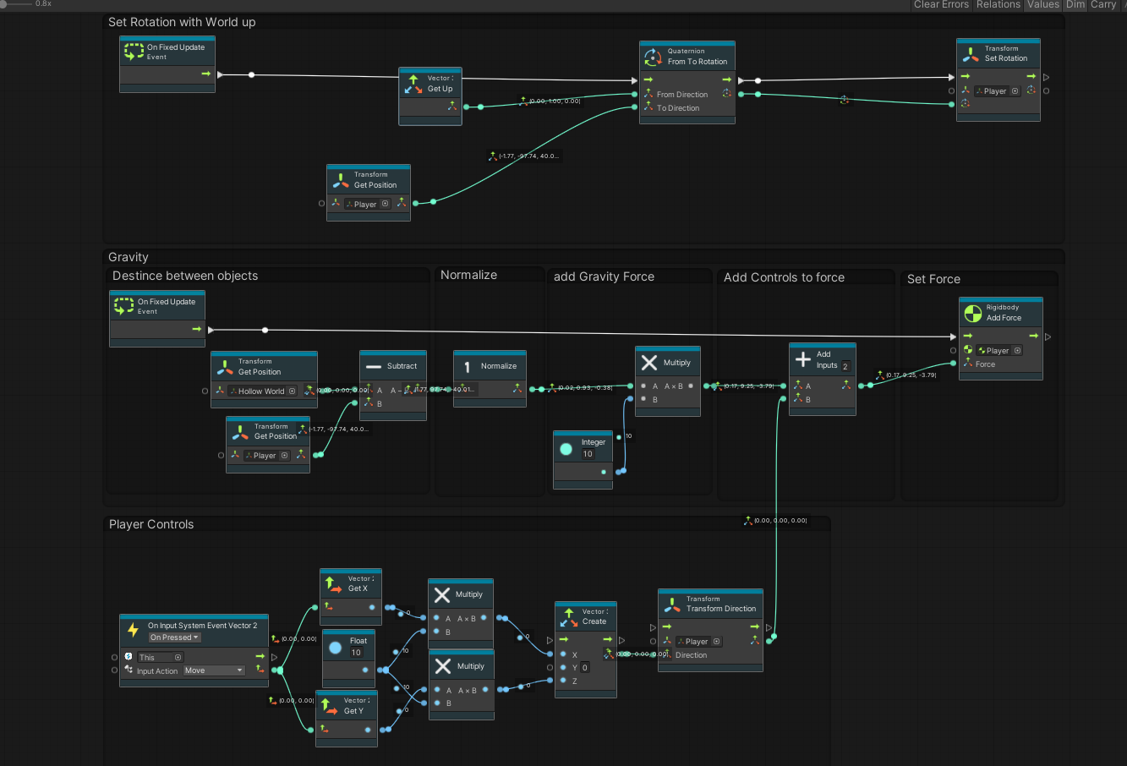Click the Float value field showing 10
Viewport: 1127px width, 766px height.
click(x=357, y=653)
